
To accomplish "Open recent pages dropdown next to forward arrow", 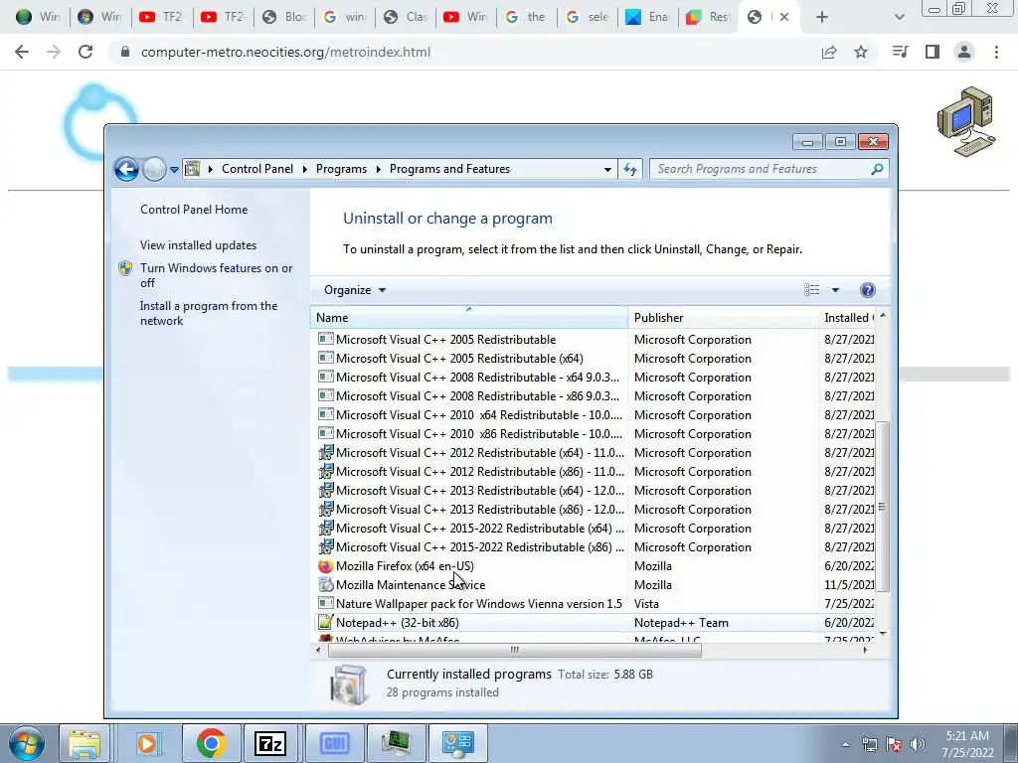I will pos(174,170).
